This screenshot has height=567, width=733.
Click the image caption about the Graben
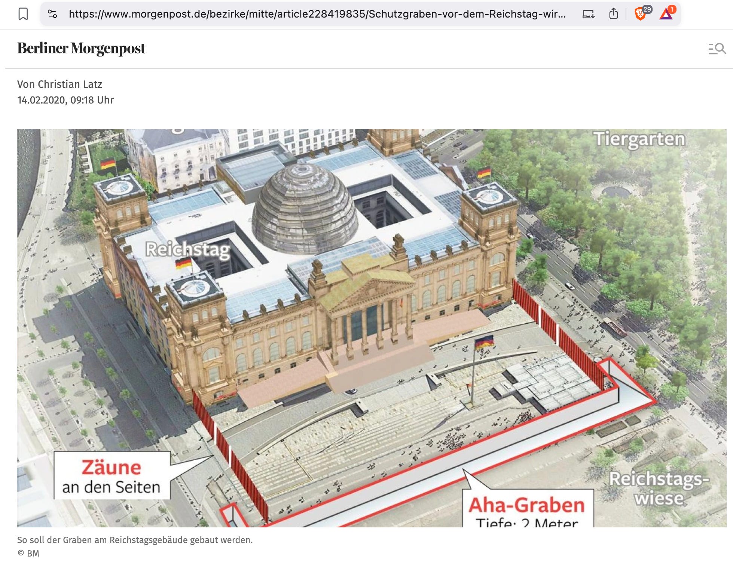click(x=135, y=540)
